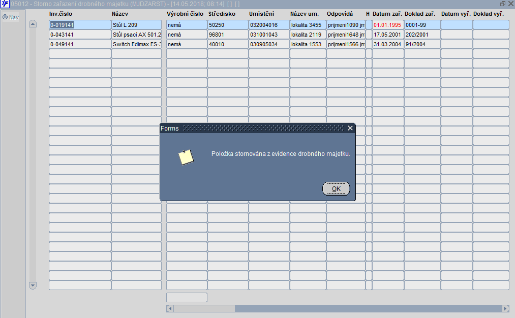Click the scroll up arrow beside the table
Viewport: 515px width, 318px height.
[33, 24]
